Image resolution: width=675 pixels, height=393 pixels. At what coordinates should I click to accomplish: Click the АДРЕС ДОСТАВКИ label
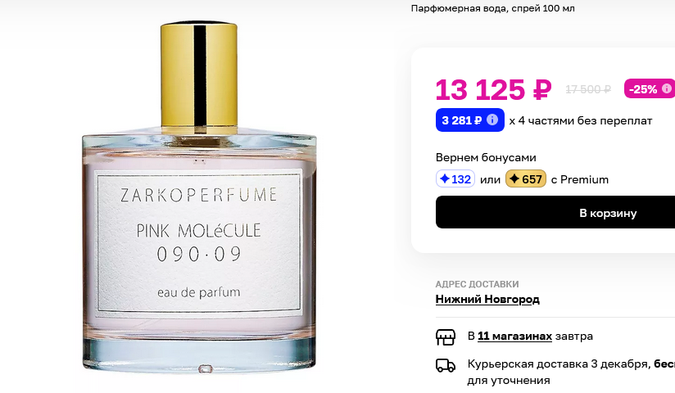(x=477, y=284)
